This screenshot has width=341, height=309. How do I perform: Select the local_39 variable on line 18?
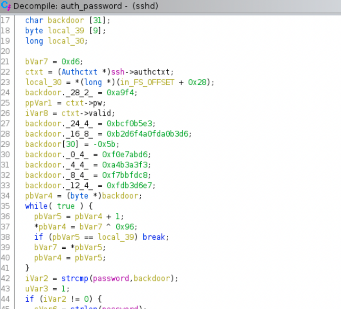[66, 31]
